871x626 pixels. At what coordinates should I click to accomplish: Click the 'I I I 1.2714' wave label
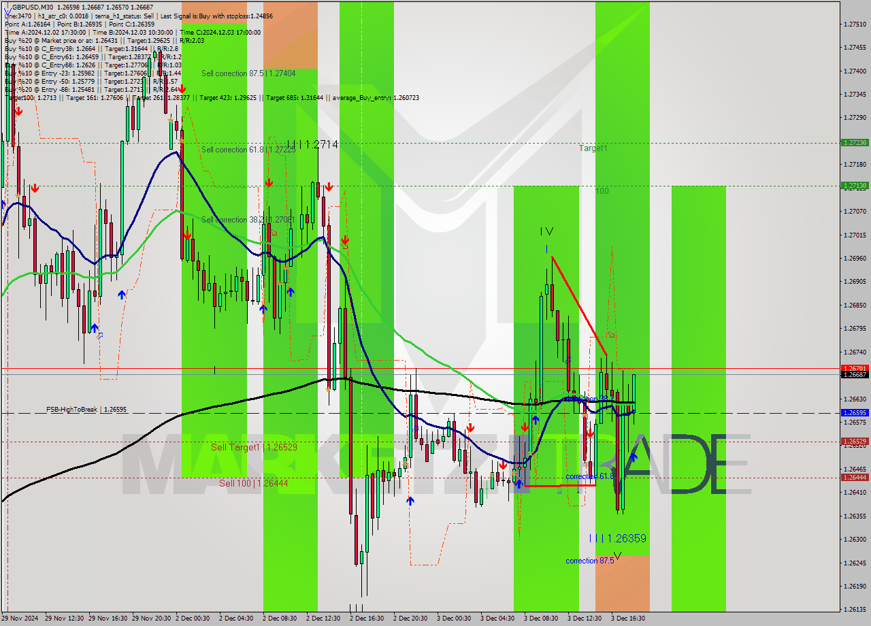[312, 145]
